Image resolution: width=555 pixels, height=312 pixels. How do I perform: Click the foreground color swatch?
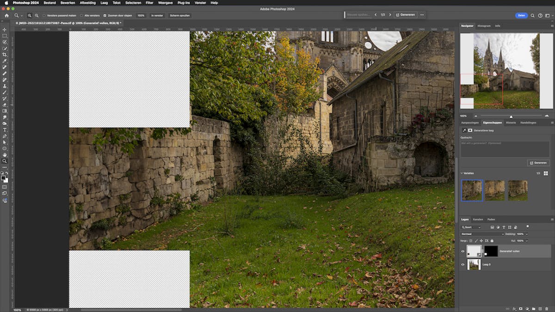[x=4, y=177]
